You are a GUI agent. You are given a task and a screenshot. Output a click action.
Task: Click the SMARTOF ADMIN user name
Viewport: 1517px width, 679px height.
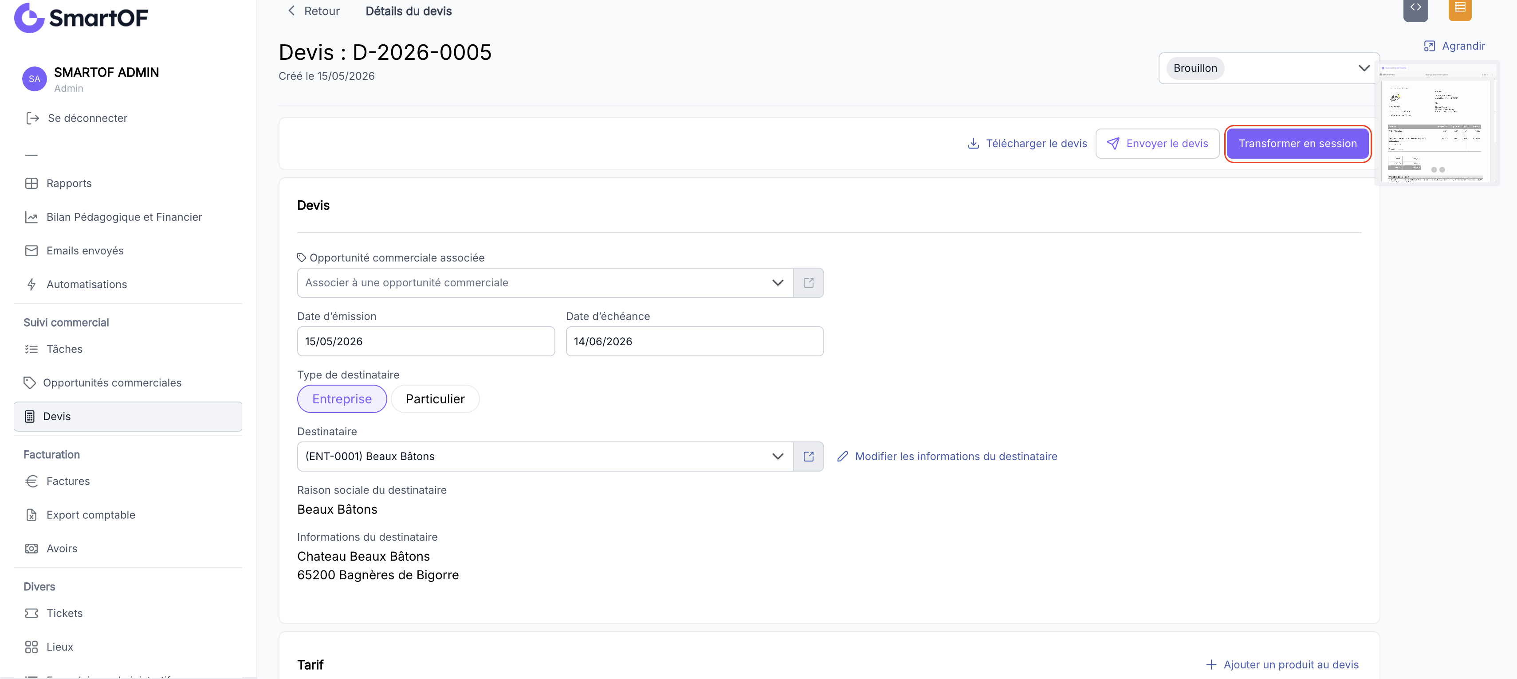pos(106,72)
